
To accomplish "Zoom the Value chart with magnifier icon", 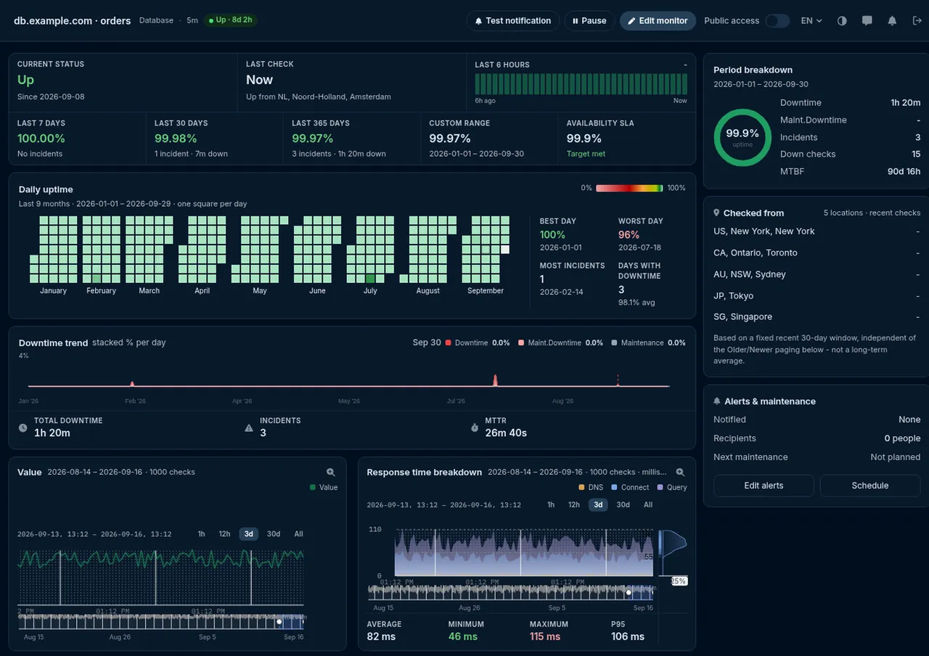I will point(331,472).
